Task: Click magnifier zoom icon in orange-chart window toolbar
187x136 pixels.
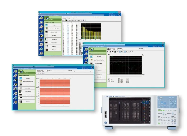Action: click(x=42, y=74)
